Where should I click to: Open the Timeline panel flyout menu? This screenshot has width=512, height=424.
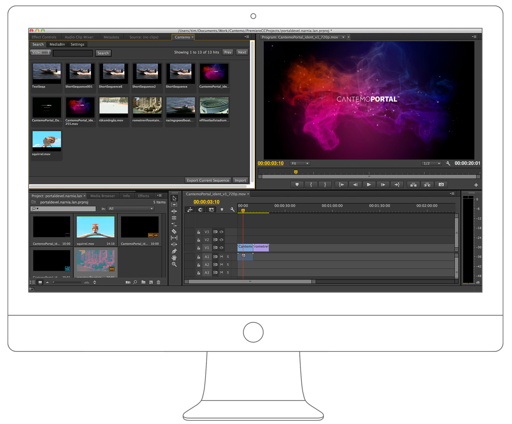click(452, 194)
